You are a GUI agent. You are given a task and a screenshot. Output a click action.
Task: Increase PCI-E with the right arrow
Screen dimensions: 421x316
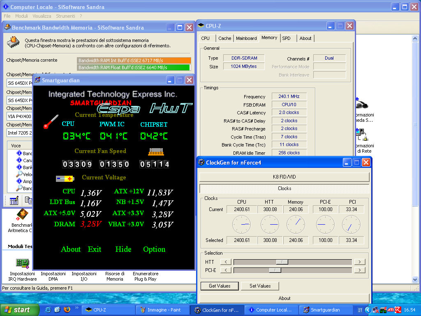(x=360, y=270)
